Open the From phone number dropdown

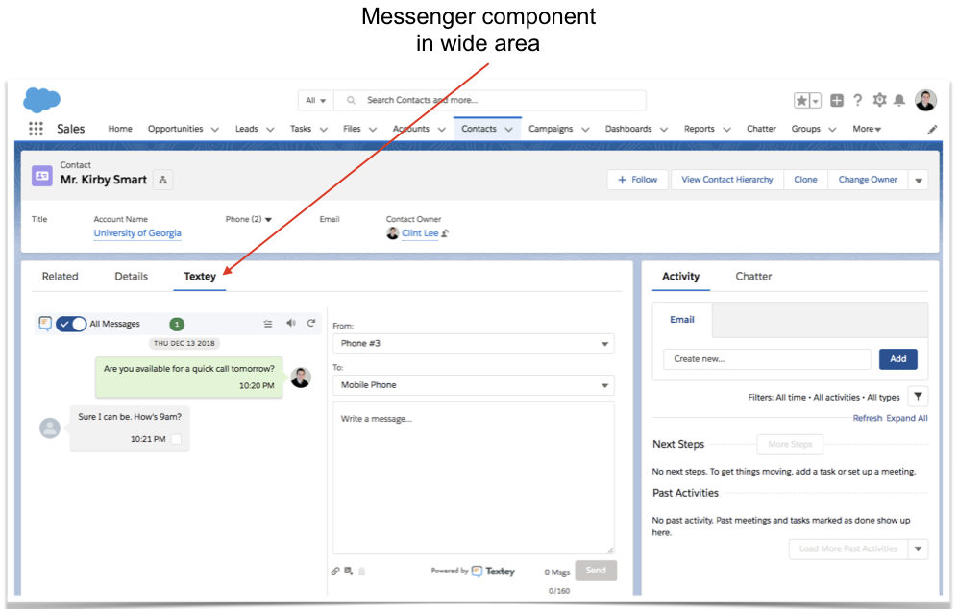[x=474, y=344]
